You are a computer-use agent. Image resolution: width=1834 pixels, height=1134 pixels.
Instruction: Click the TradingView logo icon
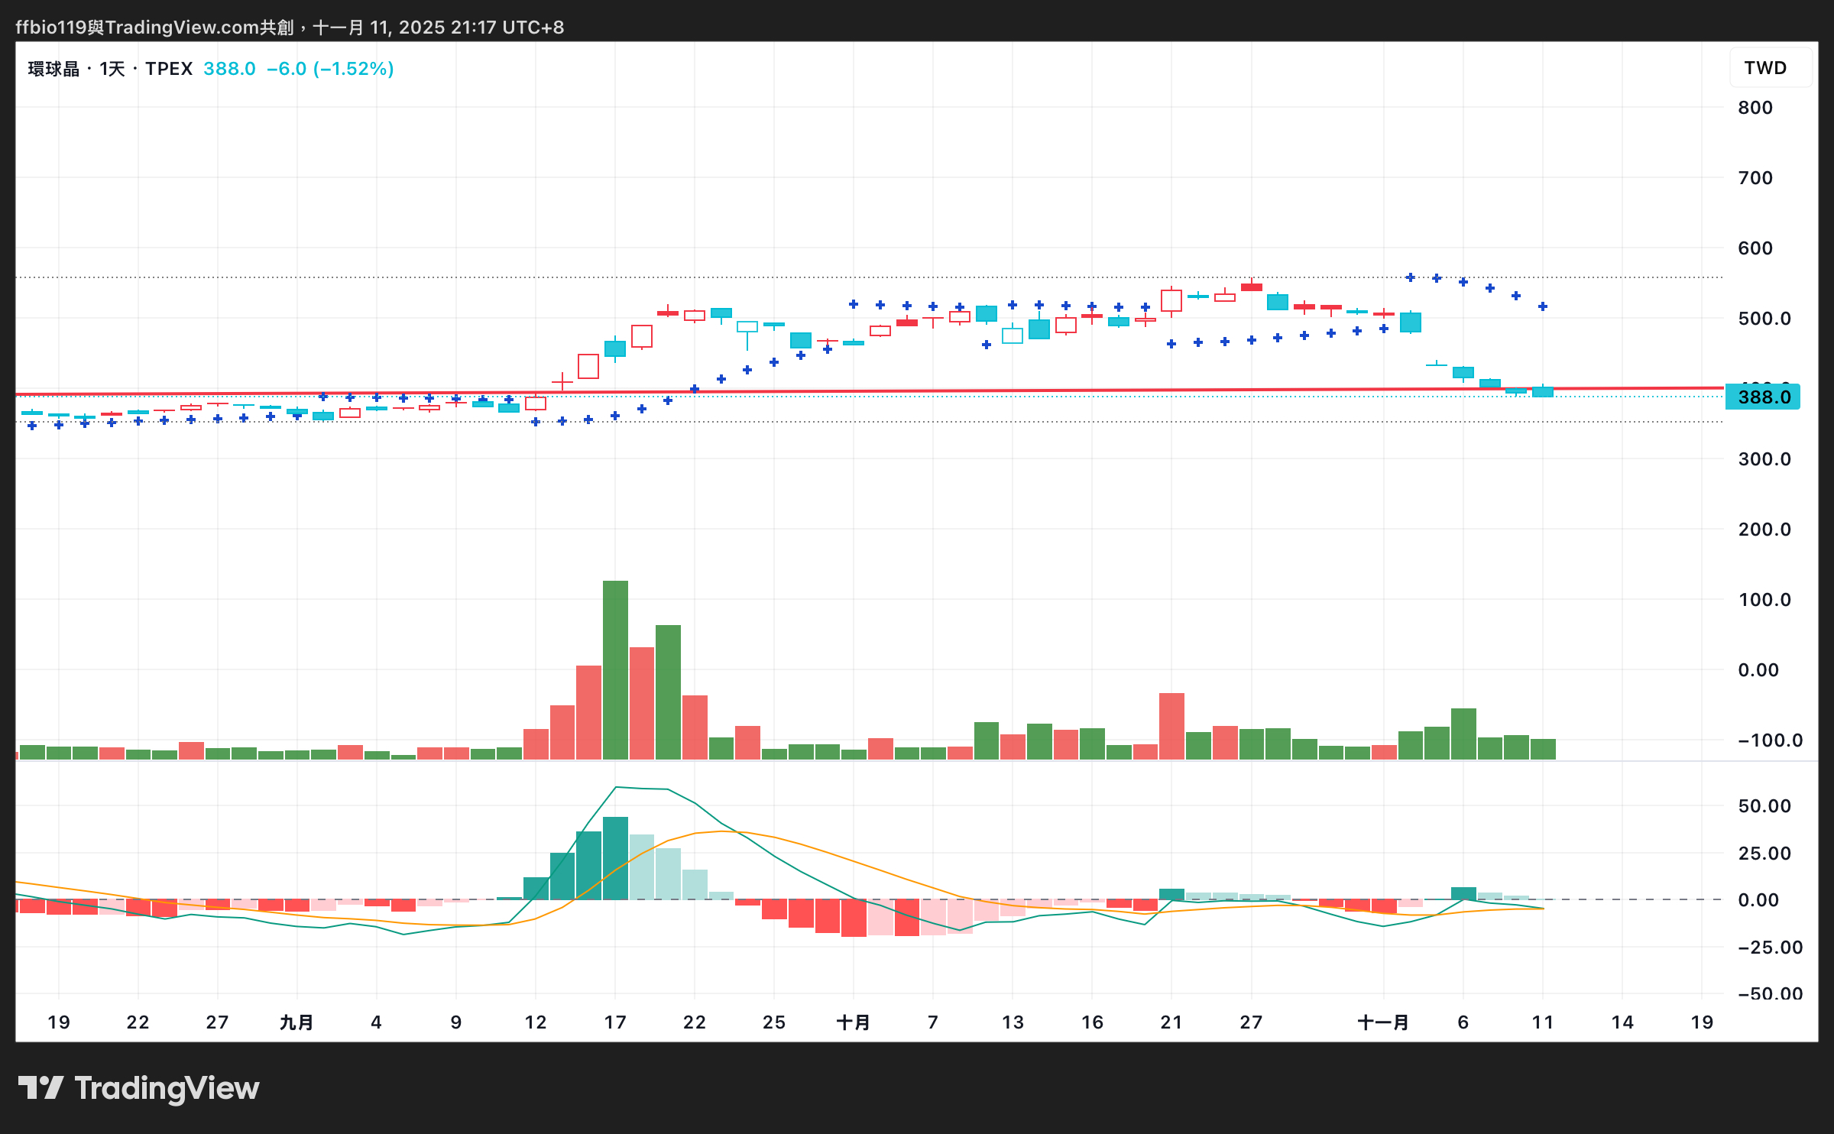(41, 1087)
